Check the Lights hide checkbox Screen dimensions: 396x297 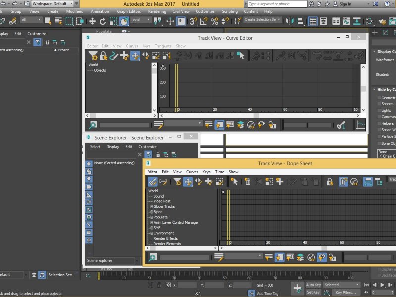[379, 110]
